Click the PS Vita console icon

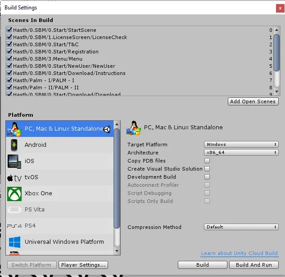[x=14, y=210]
